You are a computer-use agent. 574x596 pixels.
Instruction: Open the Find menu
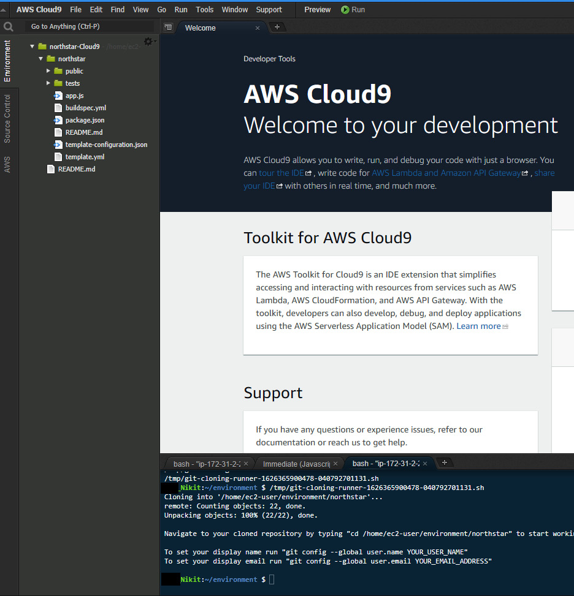click(x=118, y=10)
